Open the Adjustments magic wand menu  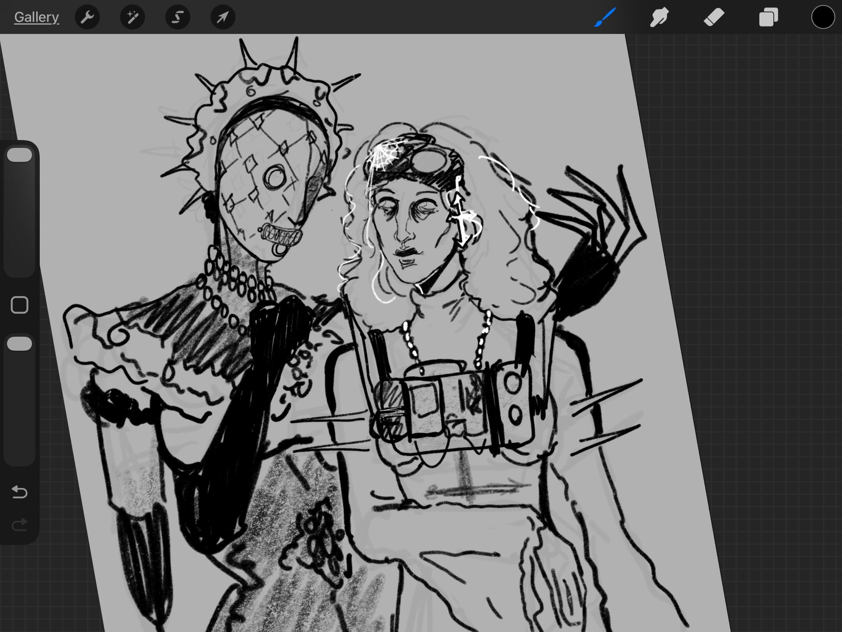point(133,17)
